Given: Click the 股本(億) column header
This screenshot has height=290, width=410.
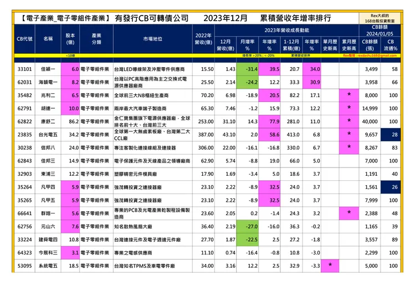Looking at the screenshot, I should tap(70, 39).
